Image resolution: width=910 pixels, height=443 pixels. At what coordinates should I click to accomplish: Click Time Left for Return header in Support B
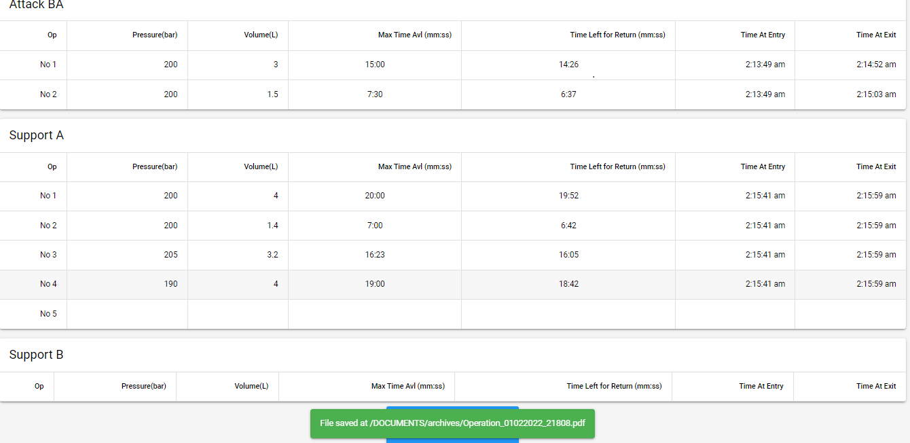[614, 386]
